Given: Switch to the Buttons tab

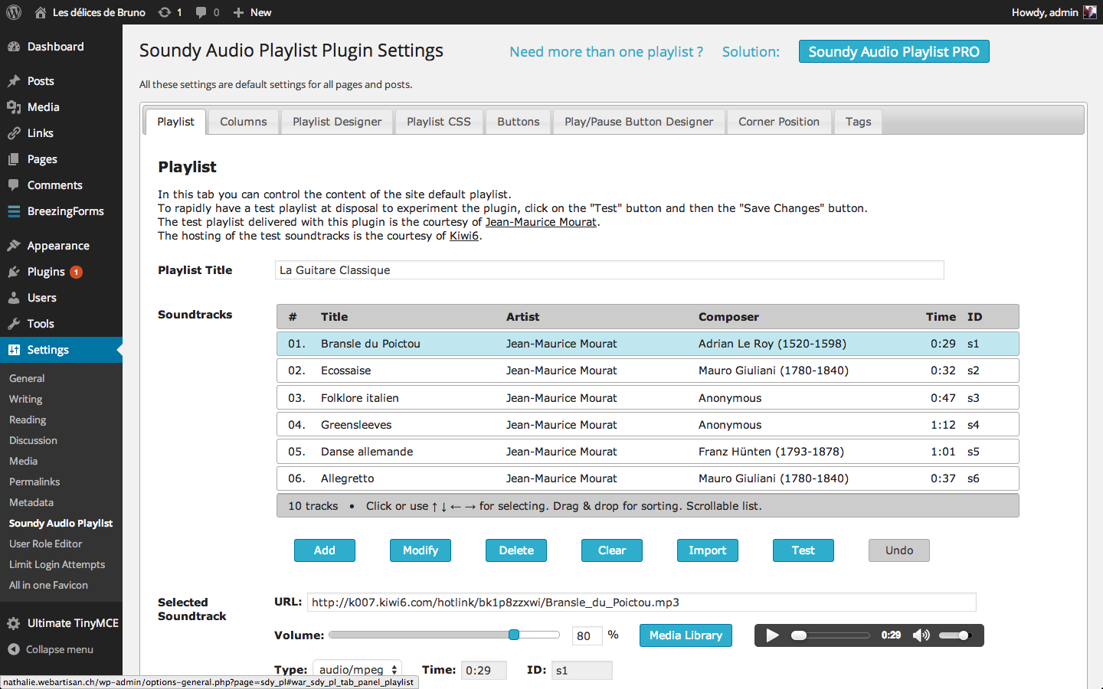Looking at the screenshot, I should [x=519, y=122].
